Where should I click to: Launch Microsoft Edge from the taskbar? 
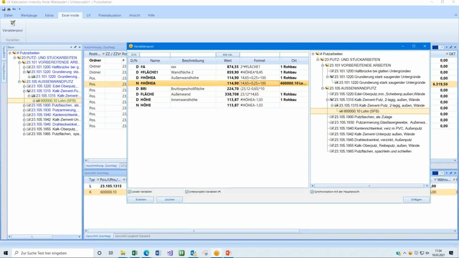point(146,253)
